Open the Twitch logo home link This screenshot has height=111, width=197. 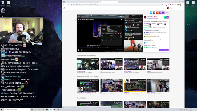tap(64, 8)
